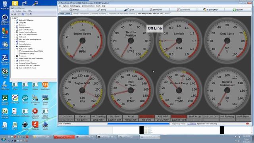Image resolution: width=254 pixels, height=143 pixels.
Task: Expand Display adapters in Device Manager
Action: [15, 27]
